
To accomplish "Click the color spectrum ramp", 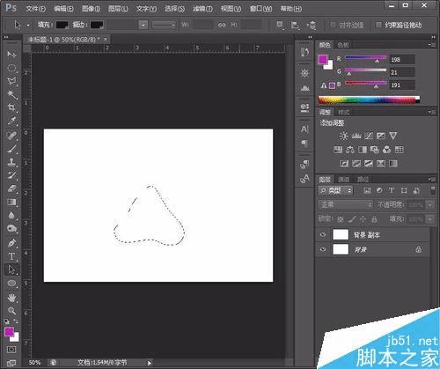I will [369, 100].
